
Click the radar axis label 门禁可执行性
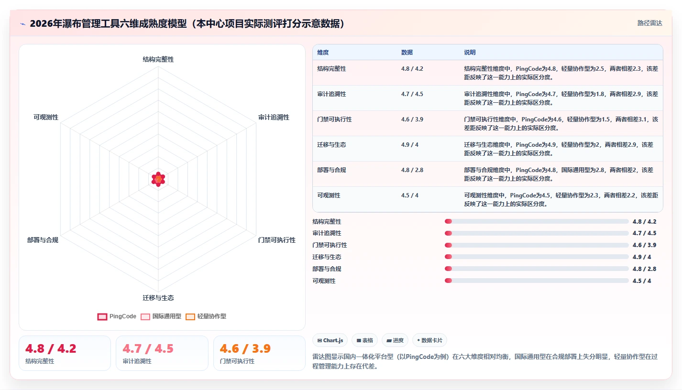276,240
